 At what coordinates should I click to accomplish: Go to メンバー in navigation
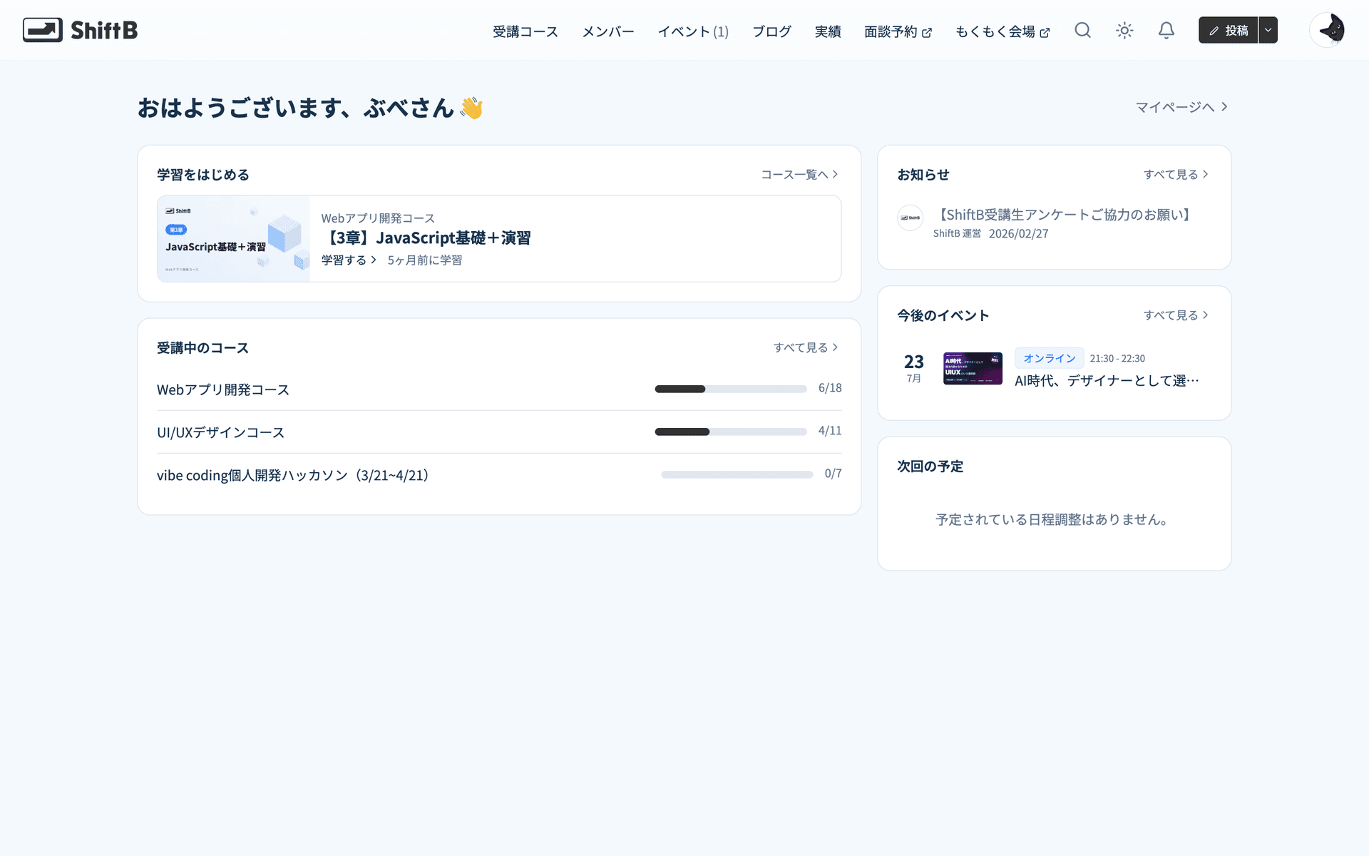(608, 31)
